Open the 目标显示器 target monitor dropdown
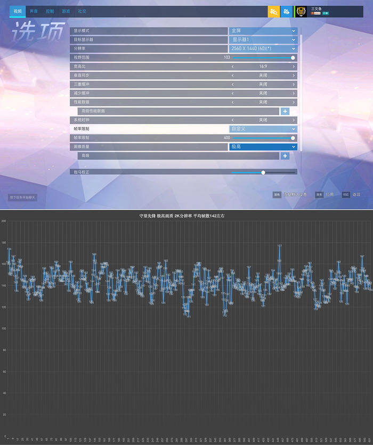The height and width of the screenshot is (445, 373). [263, 40]
